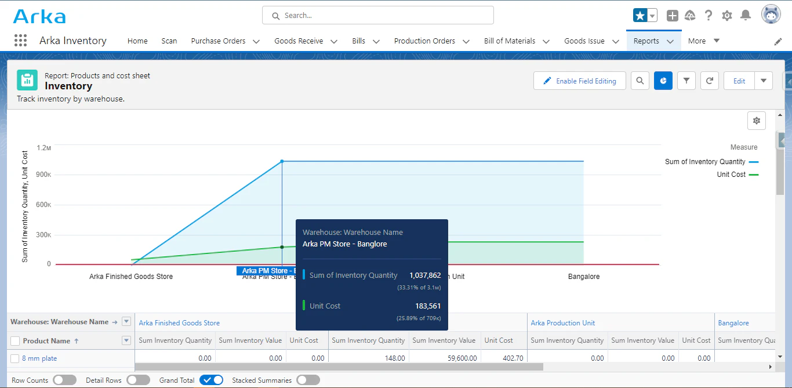Click the report search magnifier icon
This screenshot has width=792, height=388.
(x=640, y=81)
